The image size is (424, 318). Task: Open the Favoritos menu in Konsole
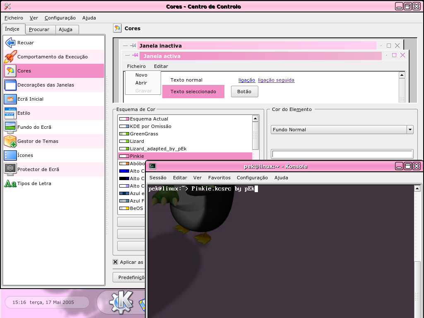[x=219, y=178]
